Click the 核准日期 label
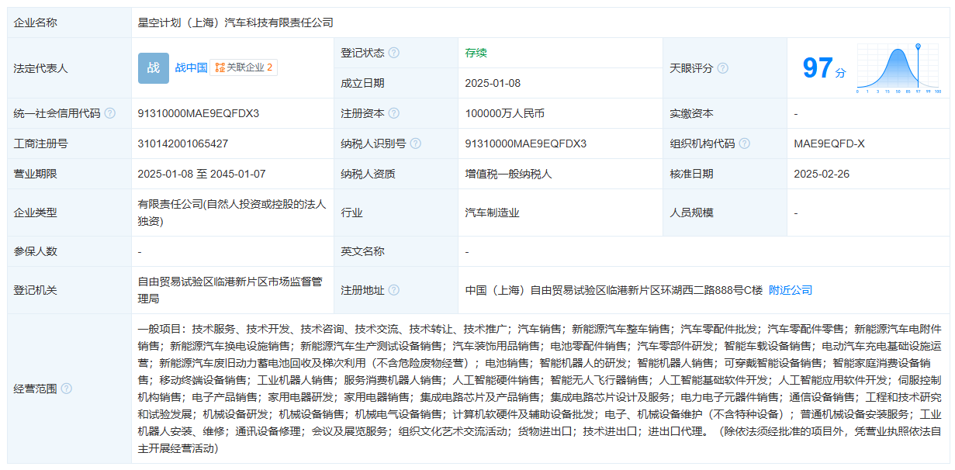Image resolution: width=955 pixels, height=470 pixels. click(x=692, y=174)
